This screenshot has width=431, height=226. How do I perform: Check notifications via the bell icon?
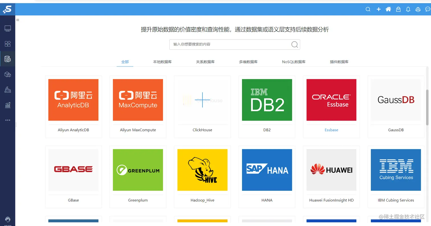coord(408,9)
